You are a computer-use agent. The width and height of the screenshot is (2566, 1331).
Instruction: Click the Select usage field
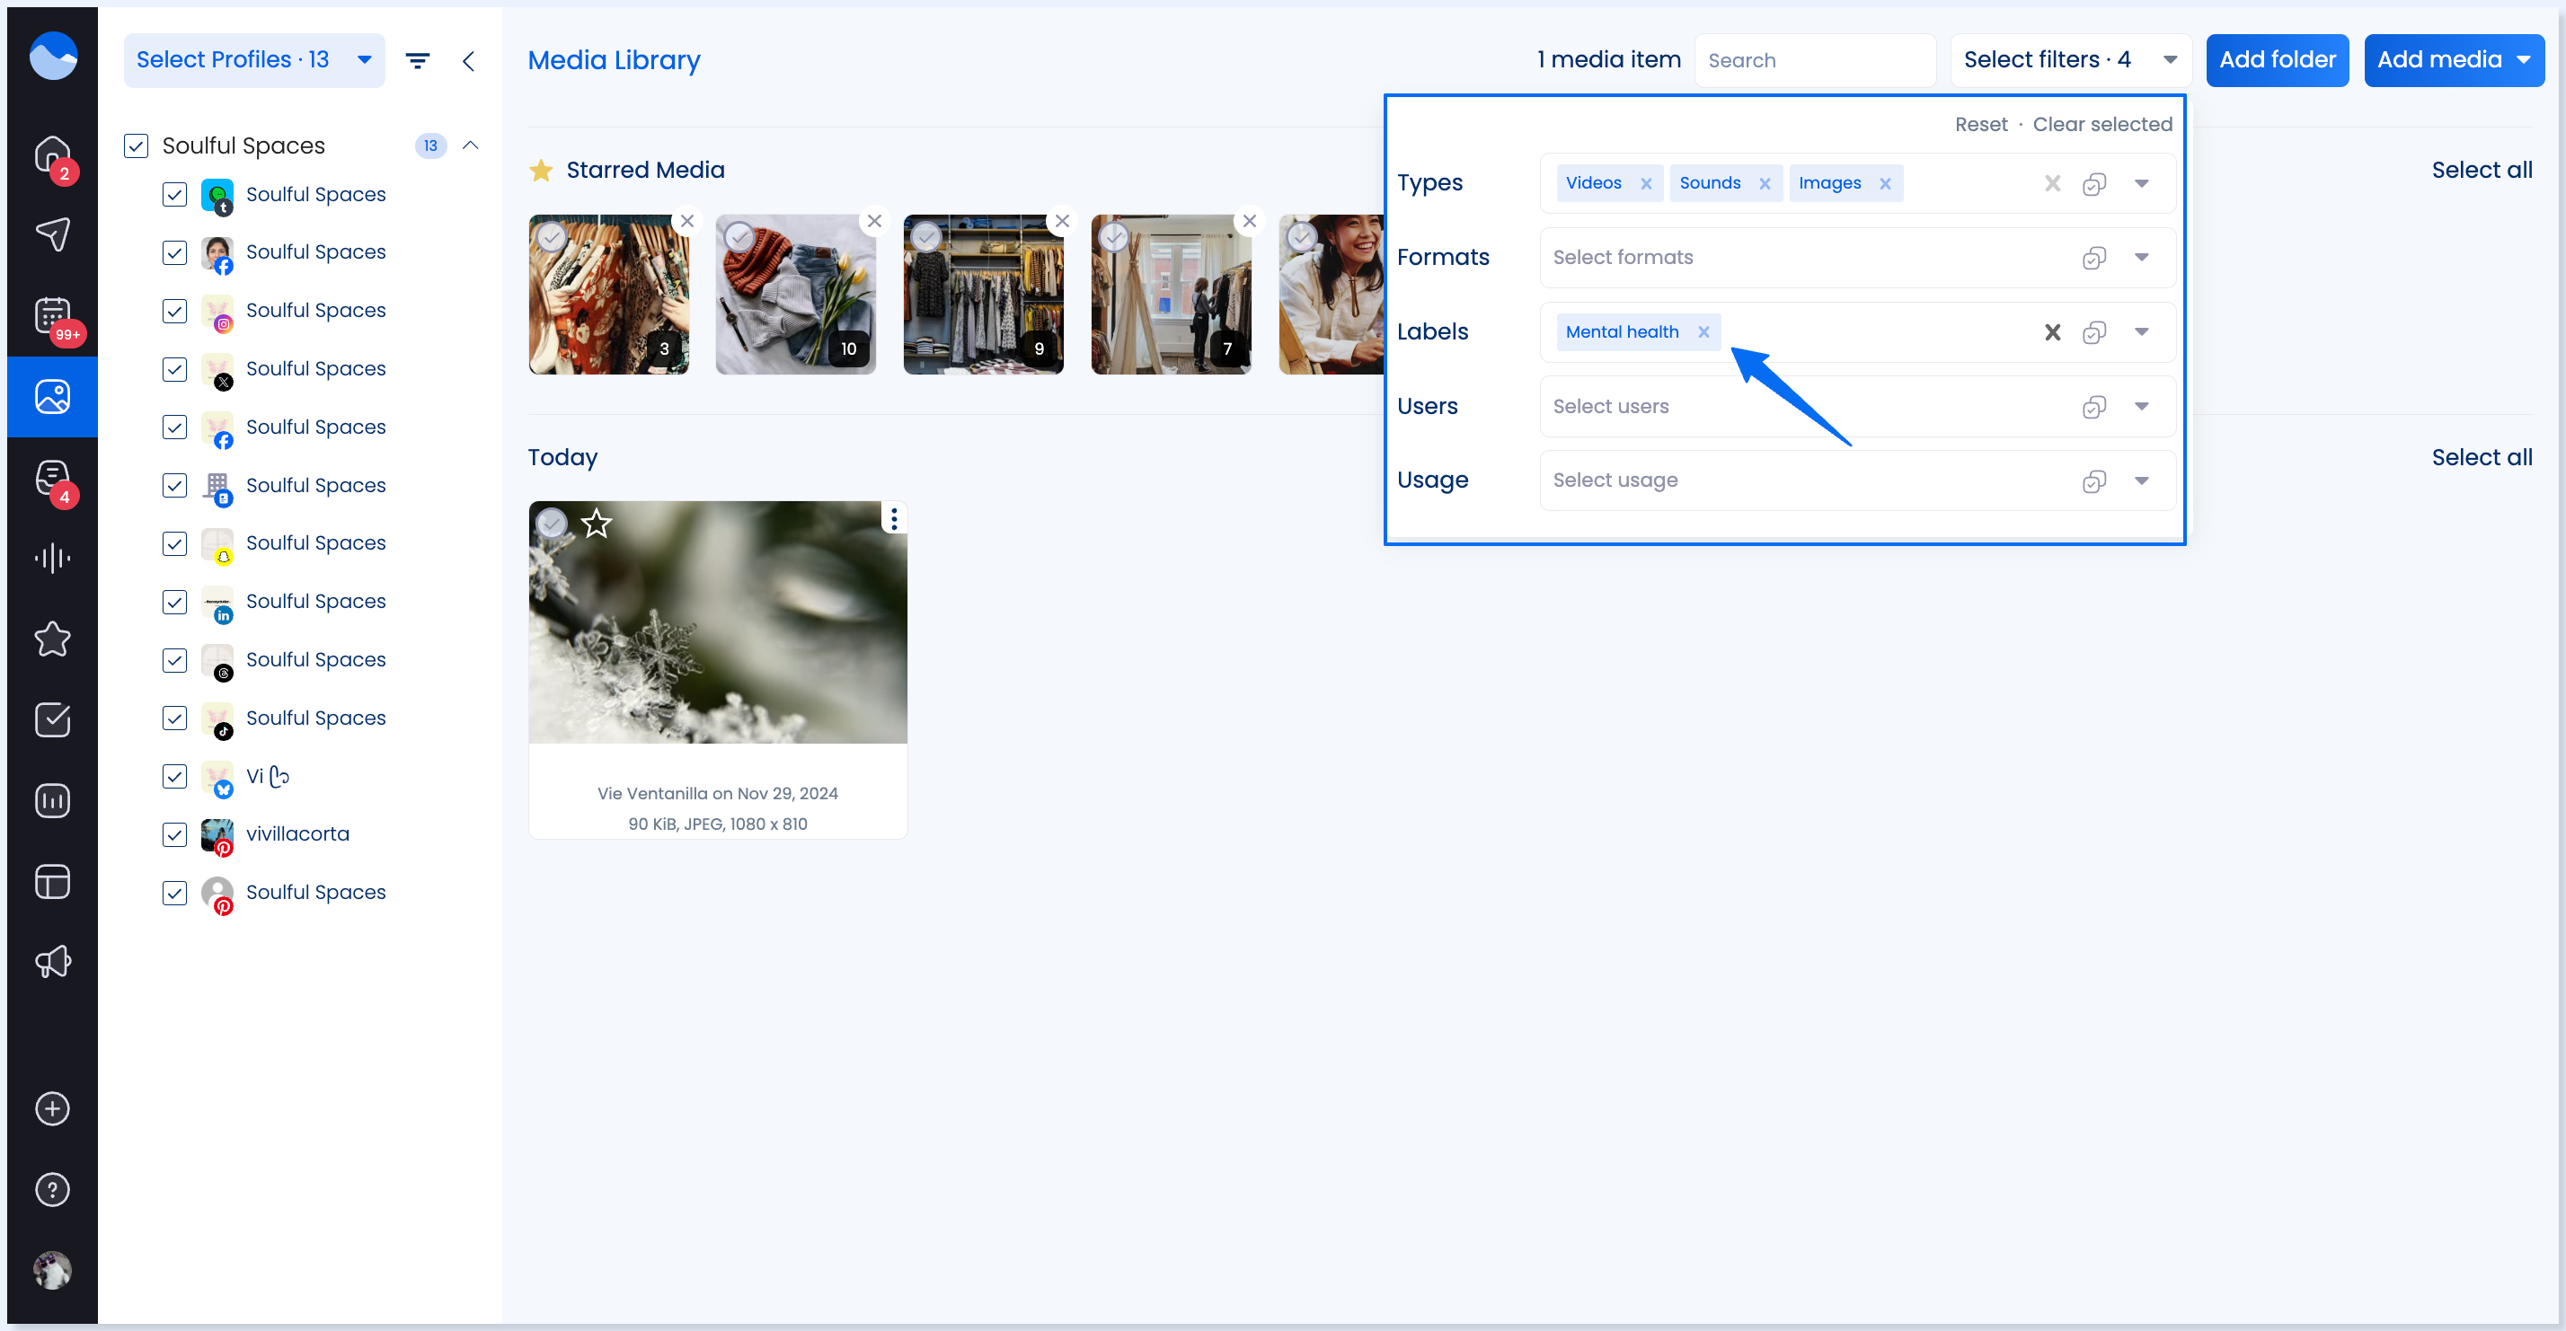(x=1857, y=480)
